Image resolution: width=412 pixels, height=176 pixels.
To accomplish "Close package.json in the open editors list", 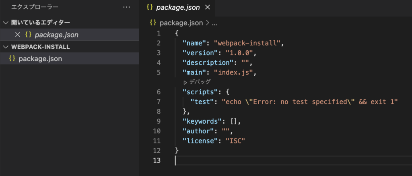I will 18,35.
